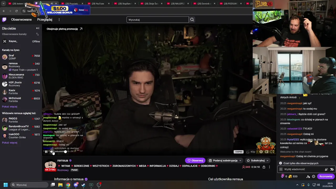Viewport: 336px width, 189px height.
Task: Collapse the Dla ciebie sidebar
Action: coord(38,28)
